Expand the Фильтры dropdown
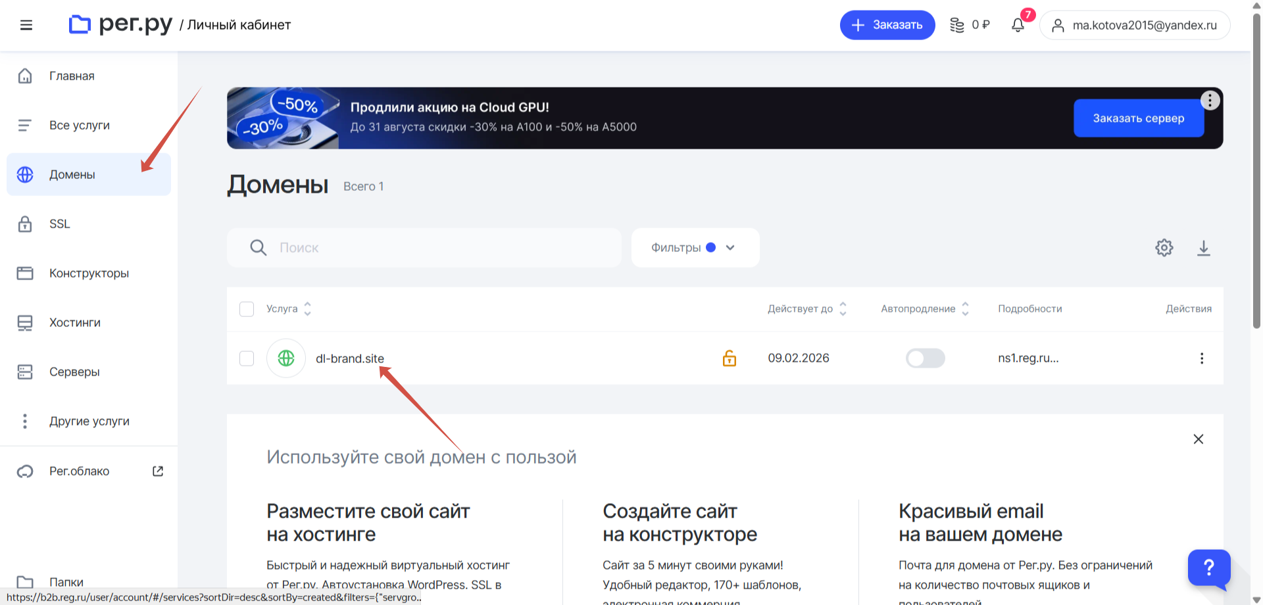 (x=695, y=248)
